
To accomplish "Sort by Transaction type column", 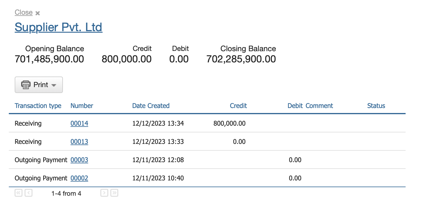I will click(38, 106).
